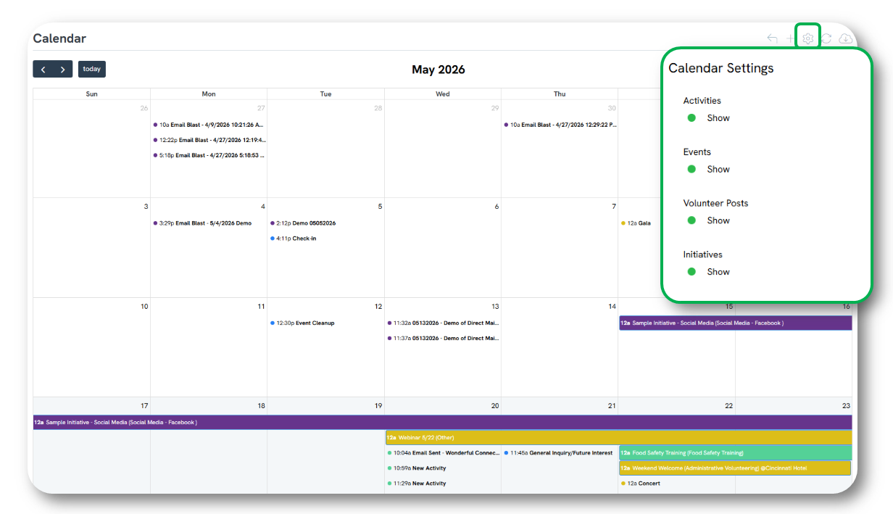Image resolution: width=893 pixels, height=514 pixels.
Task: Open Food Safety Training event bar
Action: point(735,452)
